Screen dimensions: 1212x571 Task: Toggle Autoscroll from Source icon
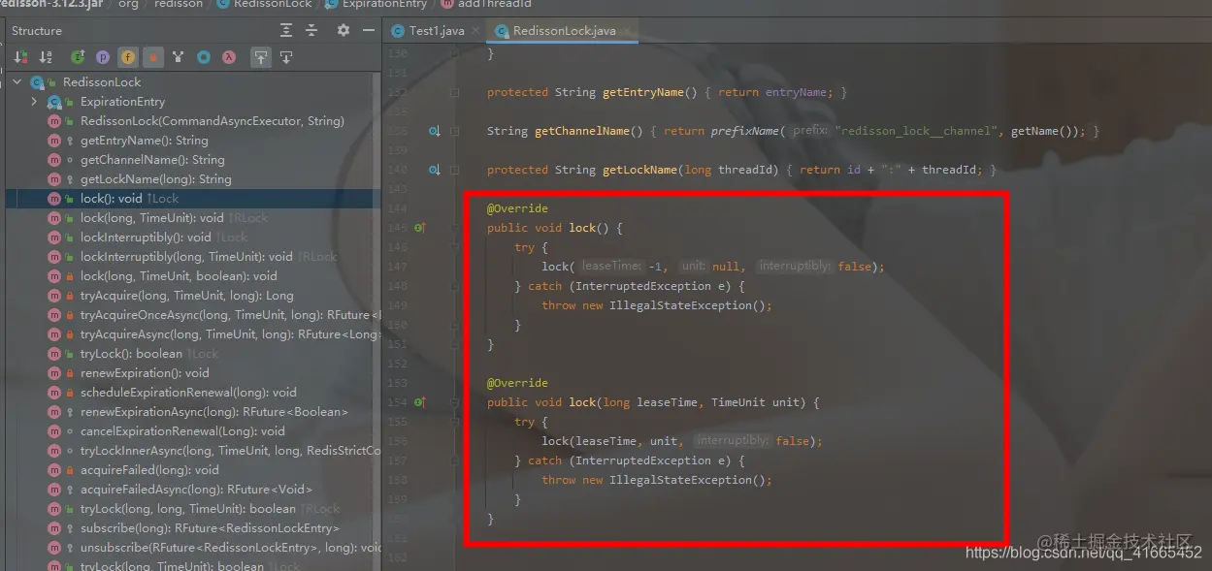(x=286, y=57)
